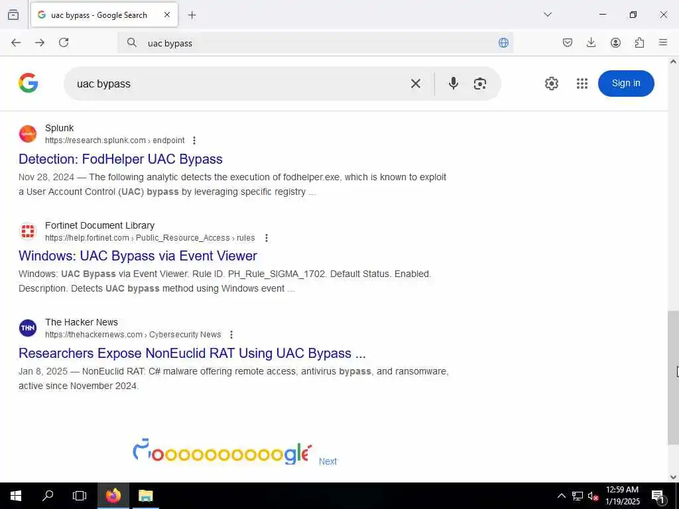
Task: Open the Downloads panel
Action: tap(591, 42)
